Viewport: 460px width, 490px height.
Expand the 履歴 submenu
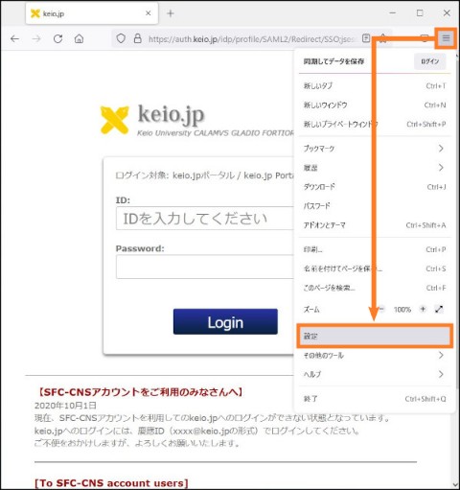coord(375,168)
